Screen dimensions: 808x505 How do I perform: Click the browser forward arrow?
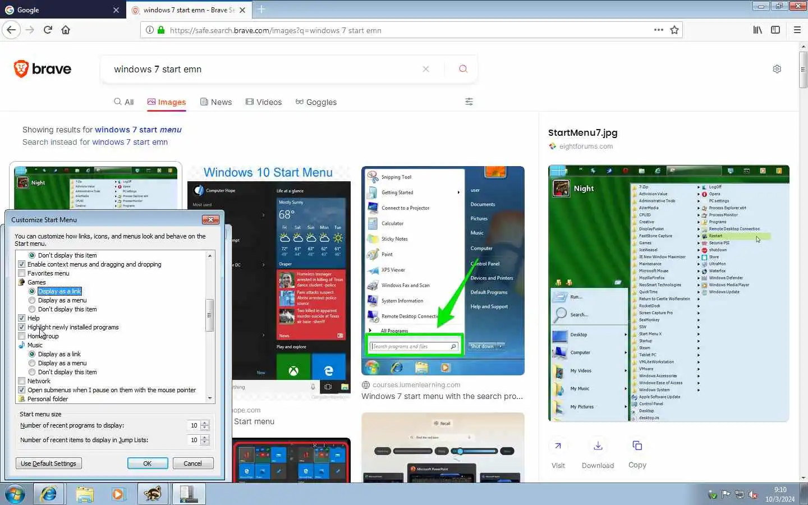point(30,30)
